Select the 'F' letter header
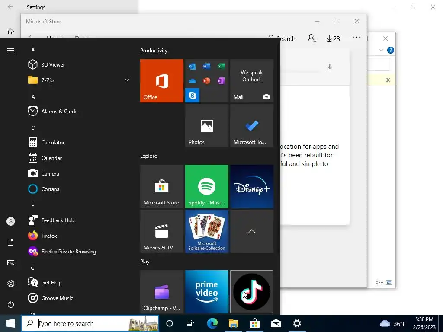443x332 pixels. point(33,205)
